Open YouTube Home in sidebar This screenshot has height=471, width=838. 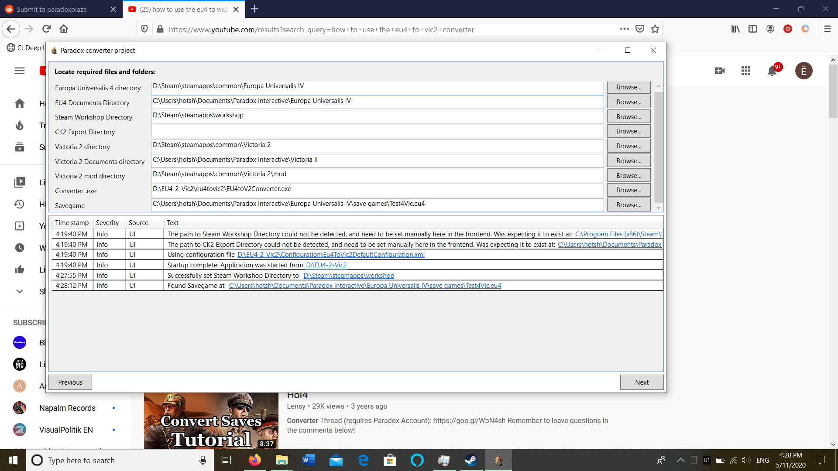pos(20,103)
